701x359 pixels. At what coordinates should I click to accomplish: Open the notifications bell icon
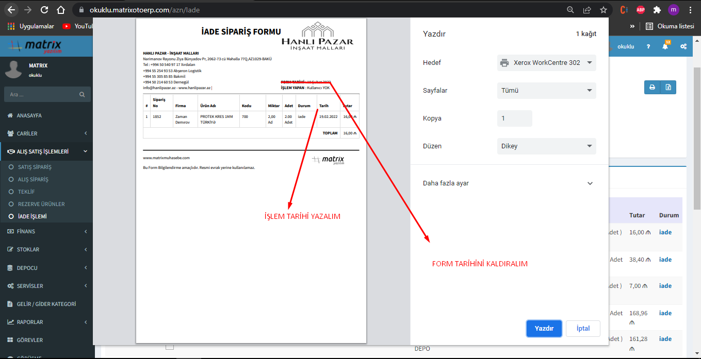tap(665, 46)
